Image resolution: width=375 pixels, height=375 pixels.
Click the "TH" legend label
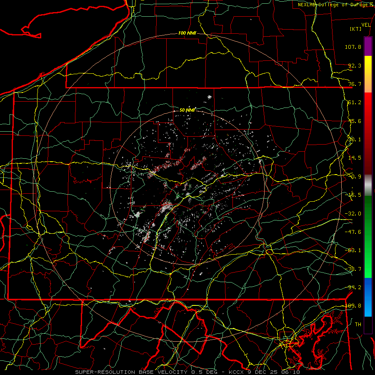(358, 325)
